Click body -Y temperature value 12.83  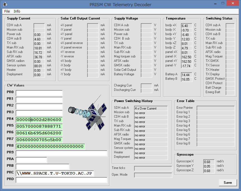point(187,39)
